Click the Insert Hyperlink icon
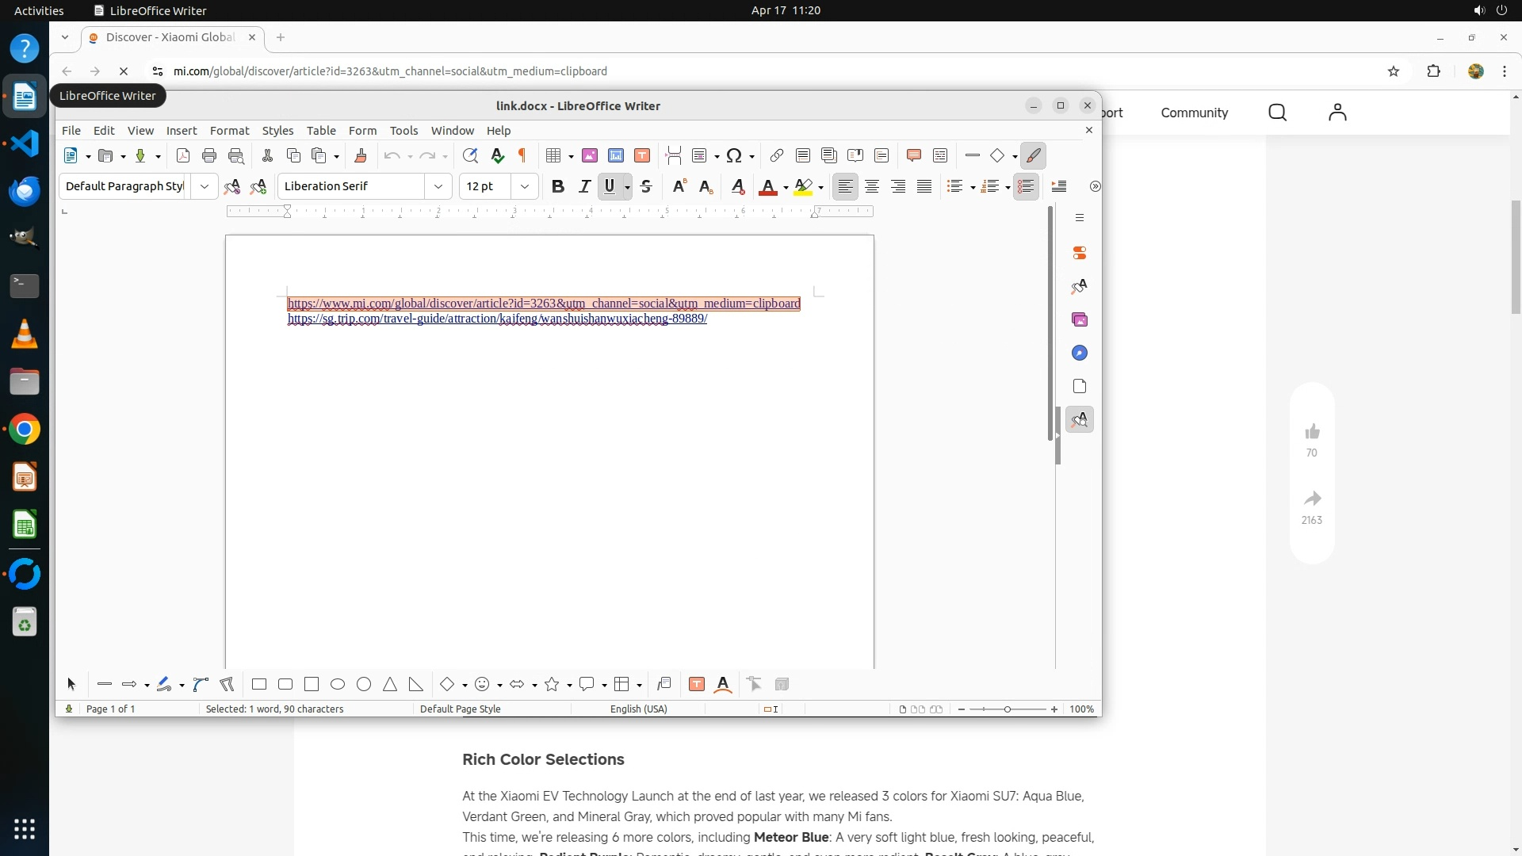This screenshot has height=856, width=1522. click(777, 156)
